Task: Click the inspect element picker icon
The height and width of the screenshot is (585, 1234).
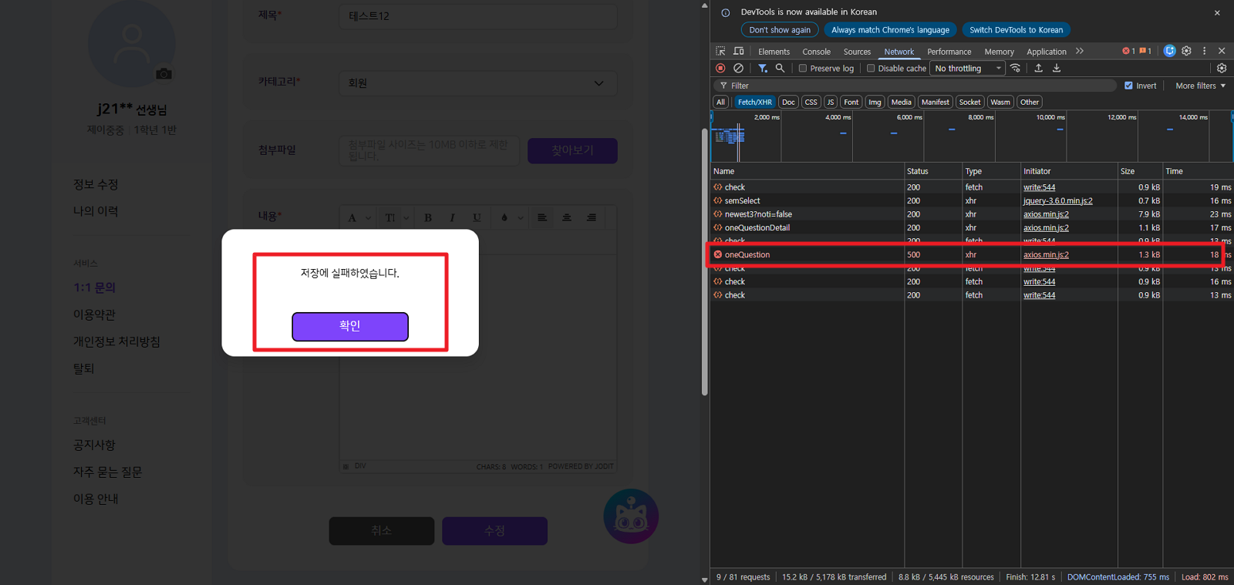Action: point(720,51)
